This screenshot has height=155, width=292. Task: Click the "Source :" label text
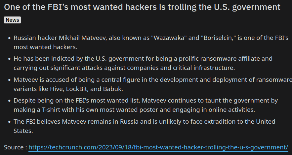pos(16,147)
